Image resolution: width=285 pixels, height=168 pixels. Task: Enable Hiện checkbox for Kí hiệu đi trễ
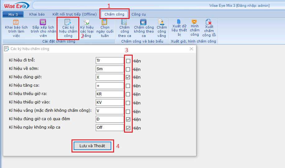click(128, 61)
